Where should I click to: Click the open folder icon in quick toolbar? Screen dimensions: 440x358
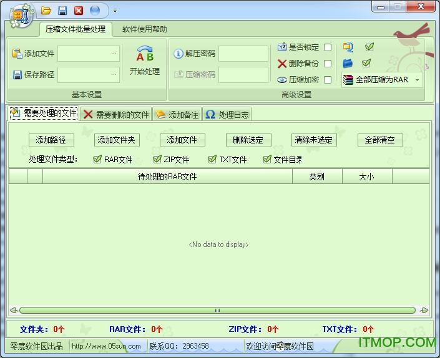pos(46,11)
